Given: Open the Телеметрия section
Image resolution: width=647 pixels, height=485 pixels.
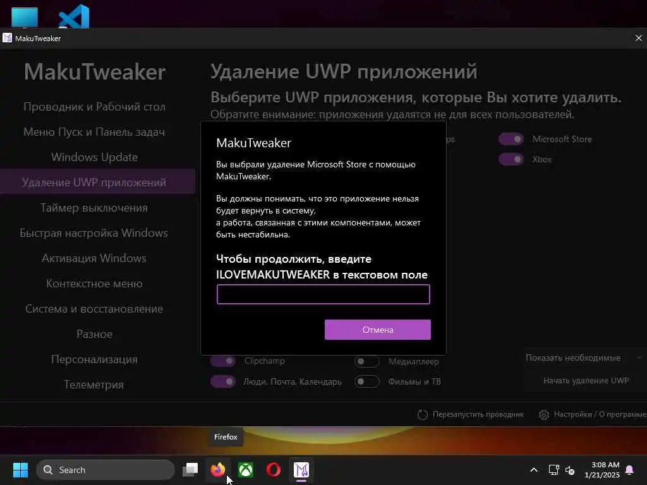Looking at the screenshot, I should click(x=94, y=385).
